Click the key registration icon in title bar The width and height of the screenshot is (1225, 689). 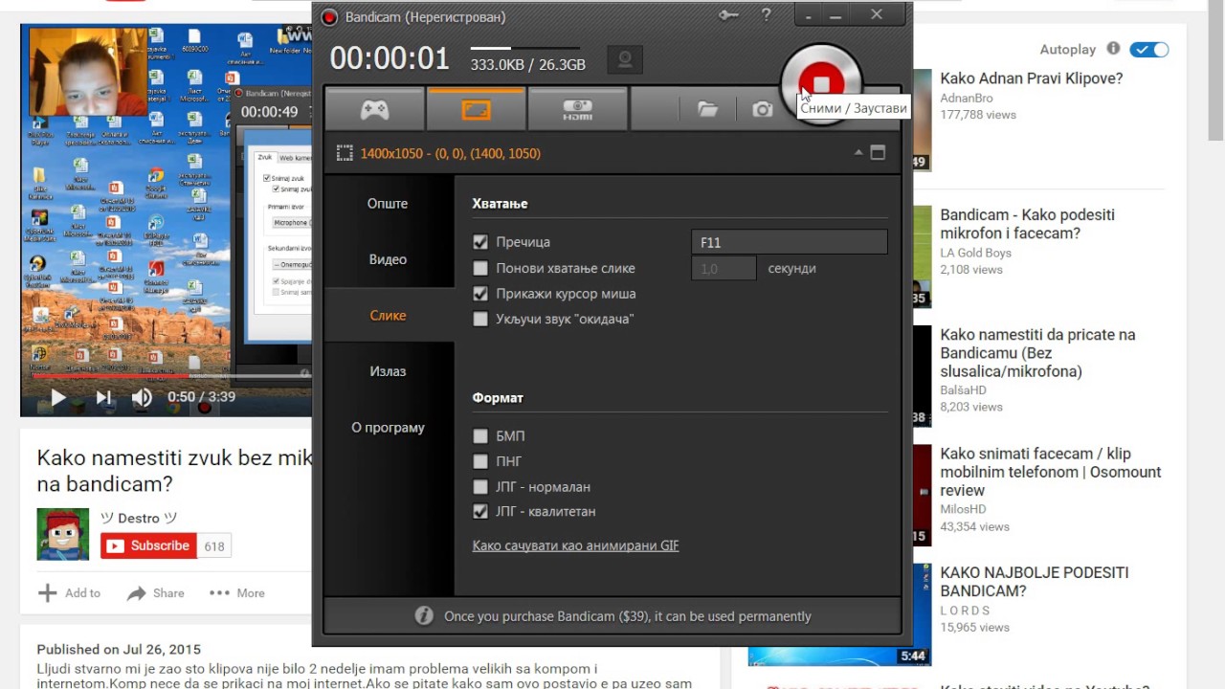pos(728,15)
